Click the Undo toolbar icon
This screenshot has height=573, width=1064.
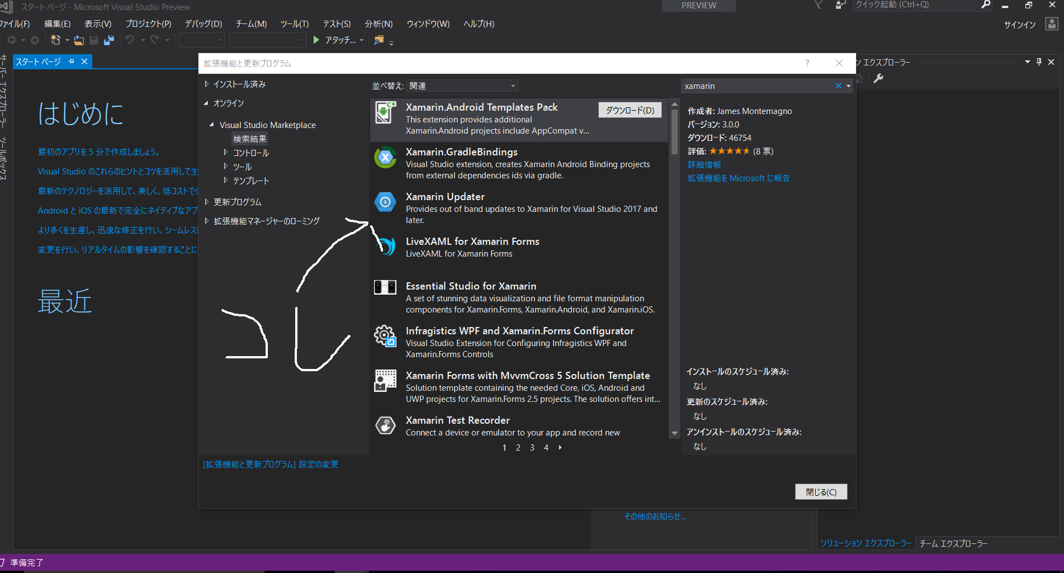point(130,40)
